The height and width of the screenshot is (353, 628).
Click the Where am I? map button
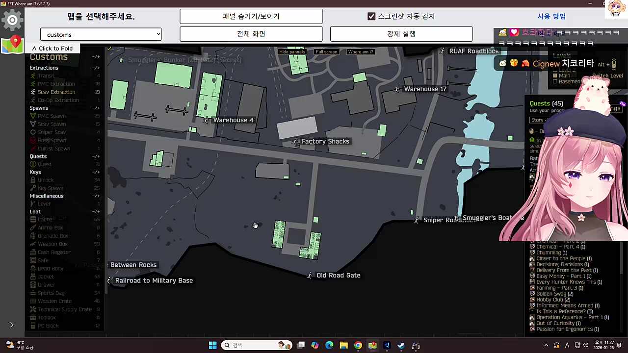[x=361, y=52]
